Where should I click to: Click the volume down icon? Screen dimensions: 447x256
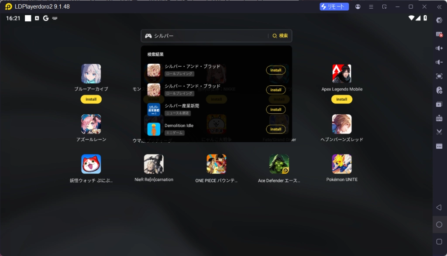coord(439,62)
